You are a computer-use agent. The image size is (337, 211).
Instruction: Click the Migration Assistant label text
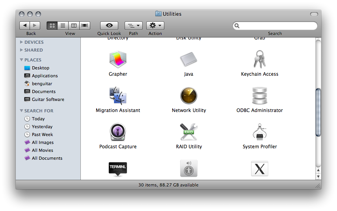click(118, 110)
